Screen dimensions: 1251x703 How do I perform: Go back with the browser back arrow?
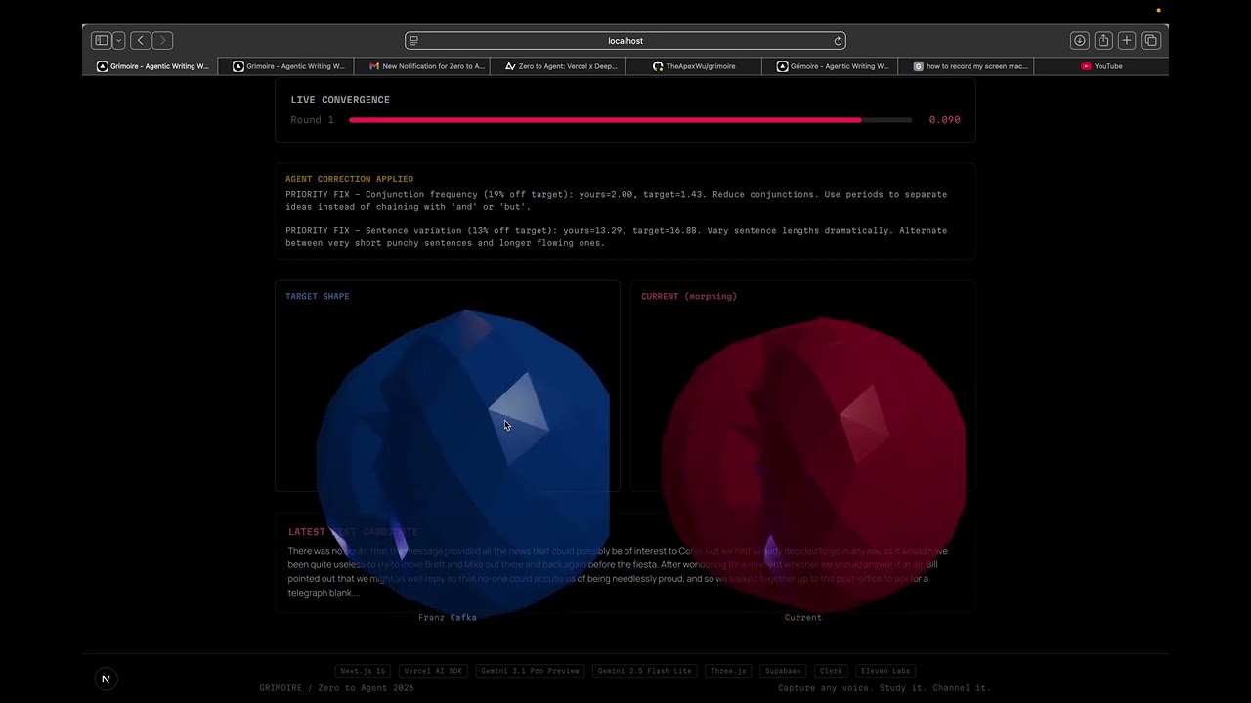pos(141,41)
